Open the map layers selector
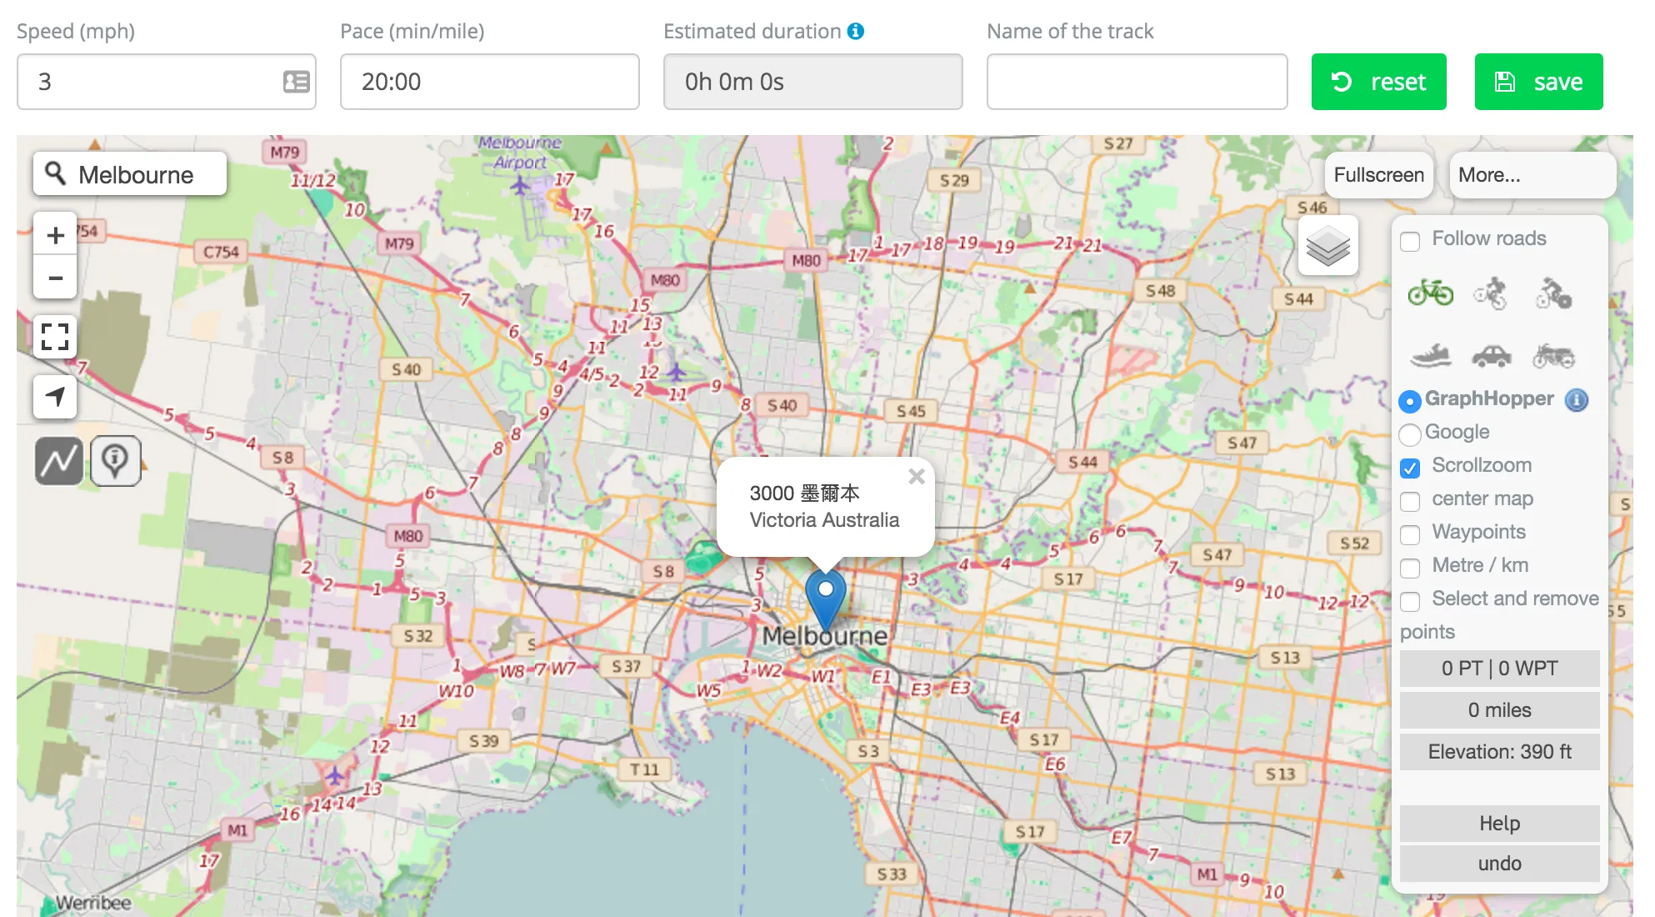This screenshot has height=917, width=1655. coord(1328,244)
